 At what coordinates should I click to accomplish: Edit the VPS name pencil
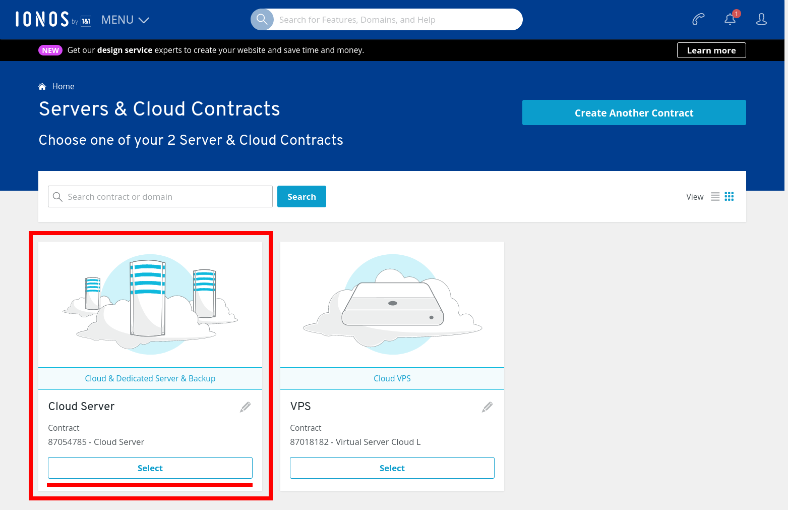(487, 407)
